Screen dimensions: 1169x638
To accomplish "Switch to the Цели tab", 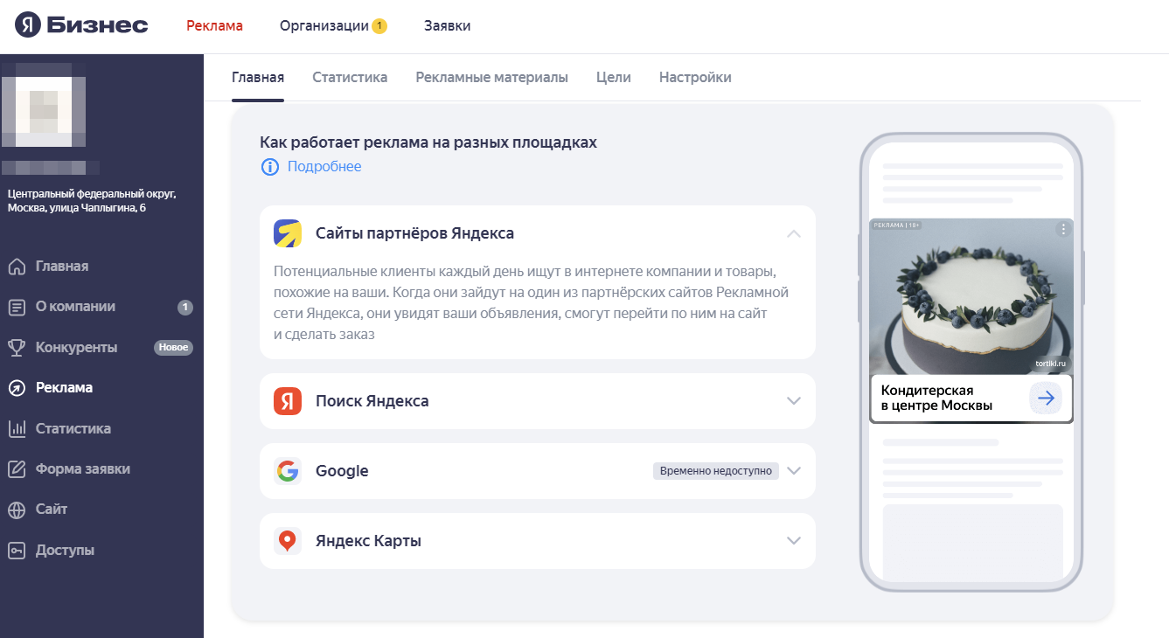I will [x=614, y=77].
